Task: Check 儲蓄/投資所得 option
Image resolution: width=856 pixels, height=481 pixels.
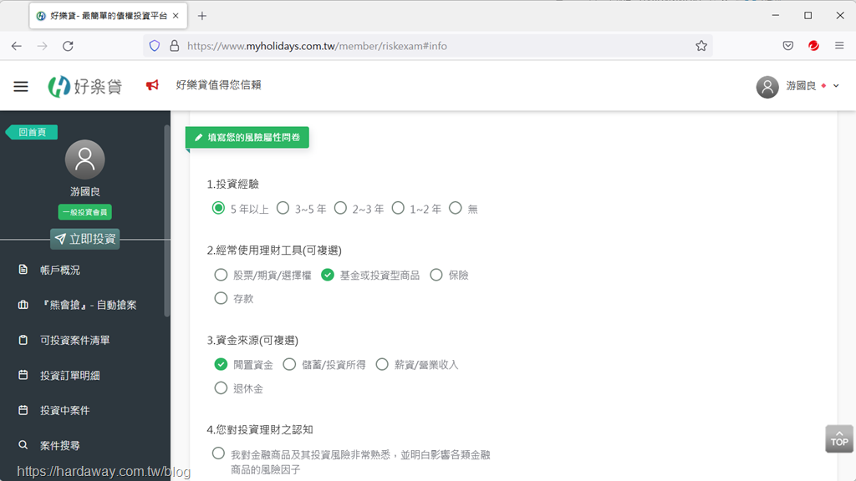Action: 289,364
